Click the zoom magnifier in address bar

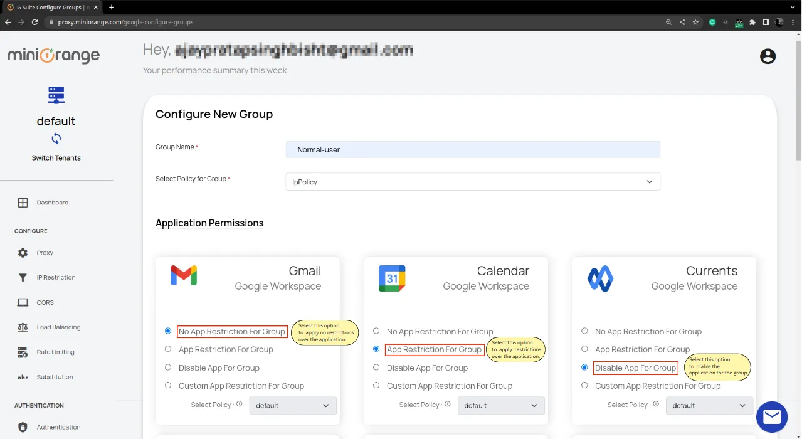pos(669,22)
